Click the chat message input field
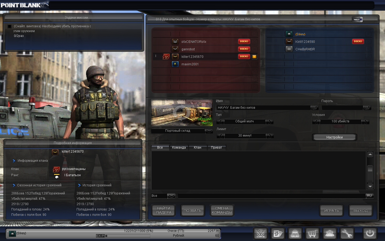 (x=272, y=196)
